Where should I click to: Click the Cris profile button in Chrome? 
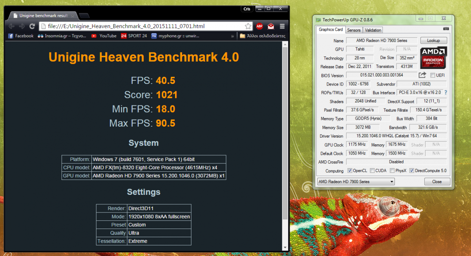(x=246, y=9)
